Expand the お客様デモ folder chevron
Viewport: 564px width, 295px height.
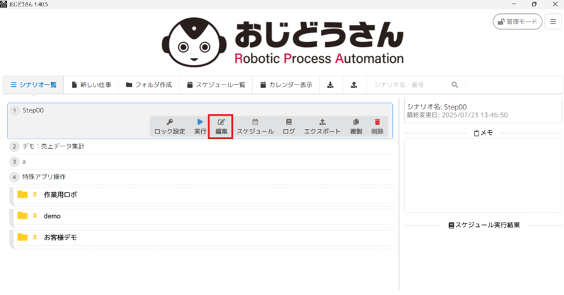[35, 237]
